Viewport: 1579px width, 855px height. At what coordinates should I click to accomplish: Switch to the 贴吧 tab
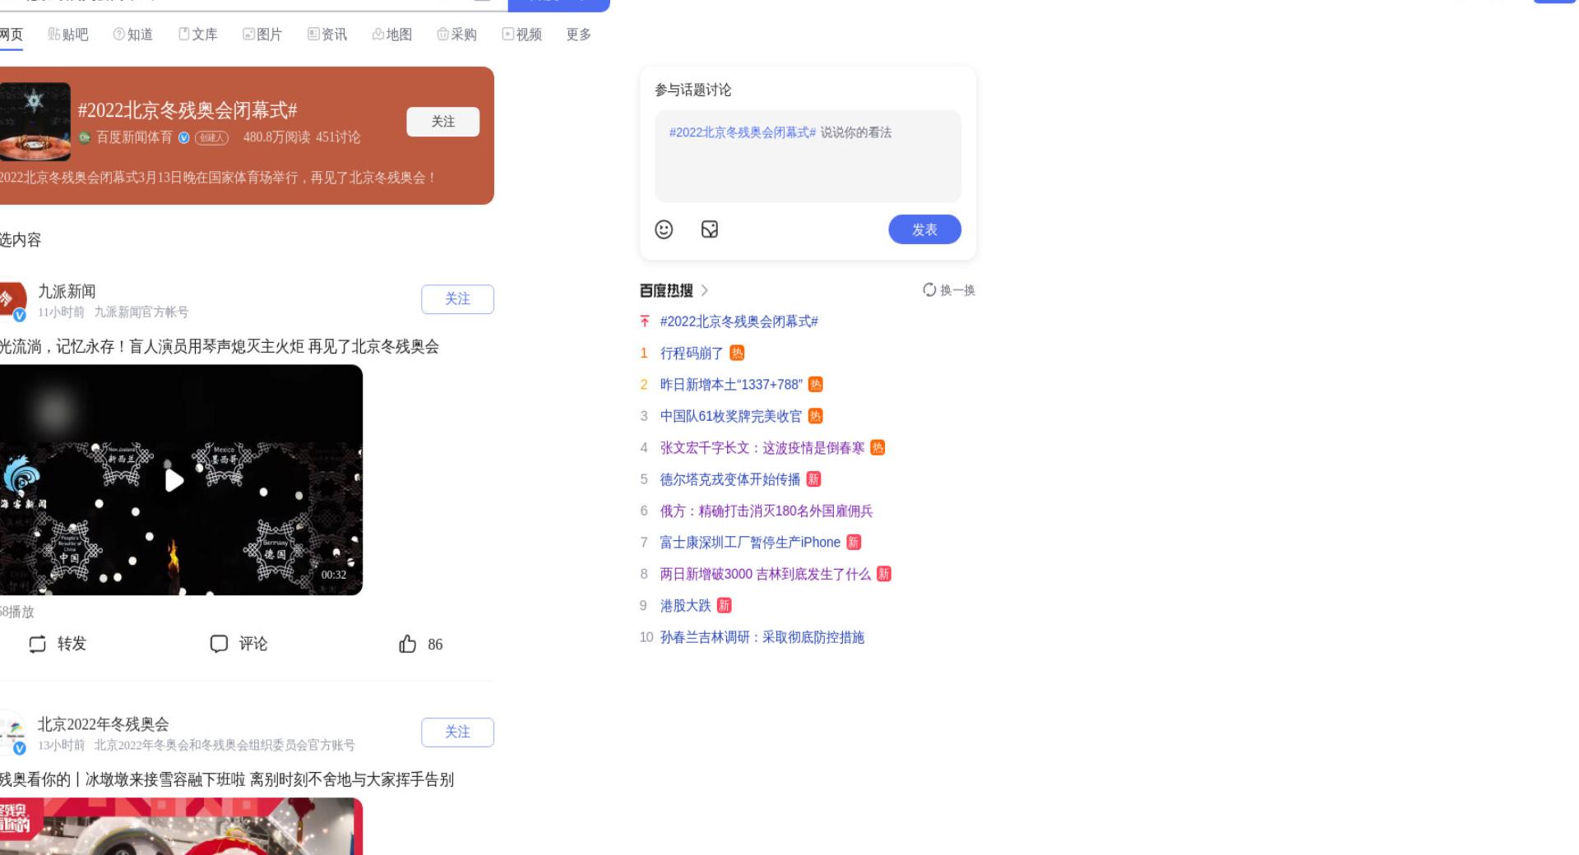pos(68,35)
